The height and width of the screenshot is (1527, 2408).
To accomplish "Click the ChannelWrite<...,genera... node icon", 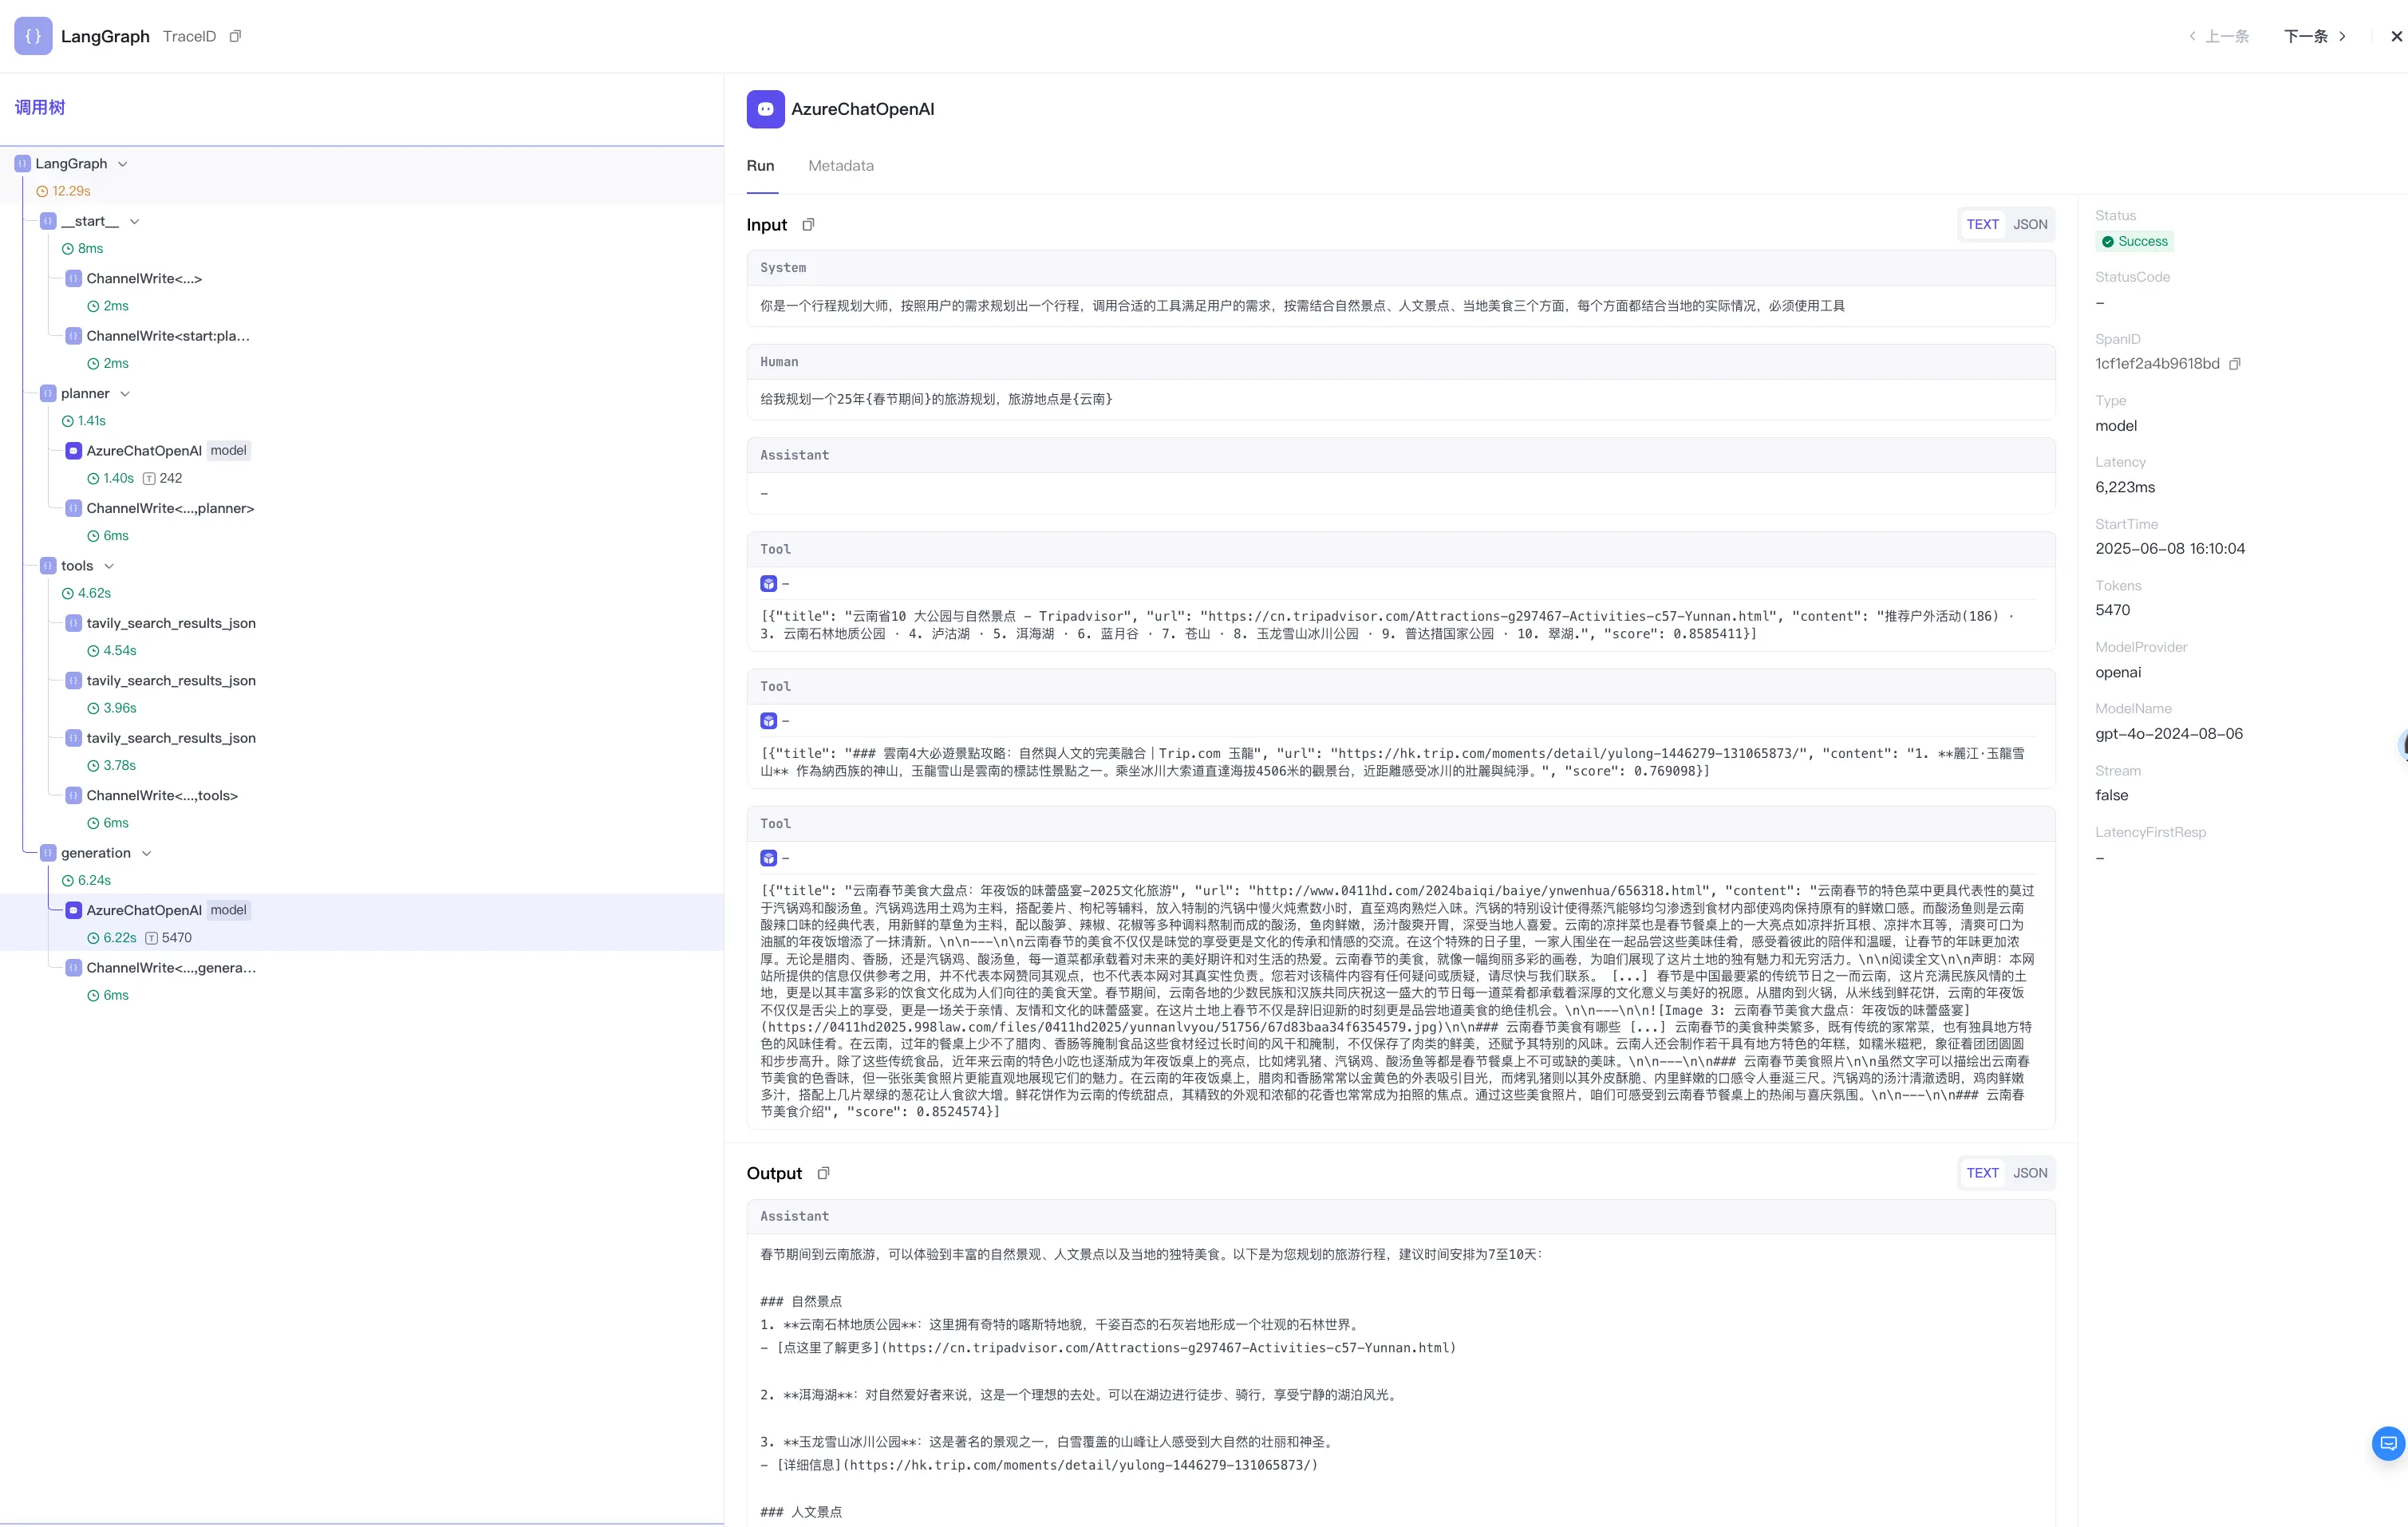I will point(73,968).
